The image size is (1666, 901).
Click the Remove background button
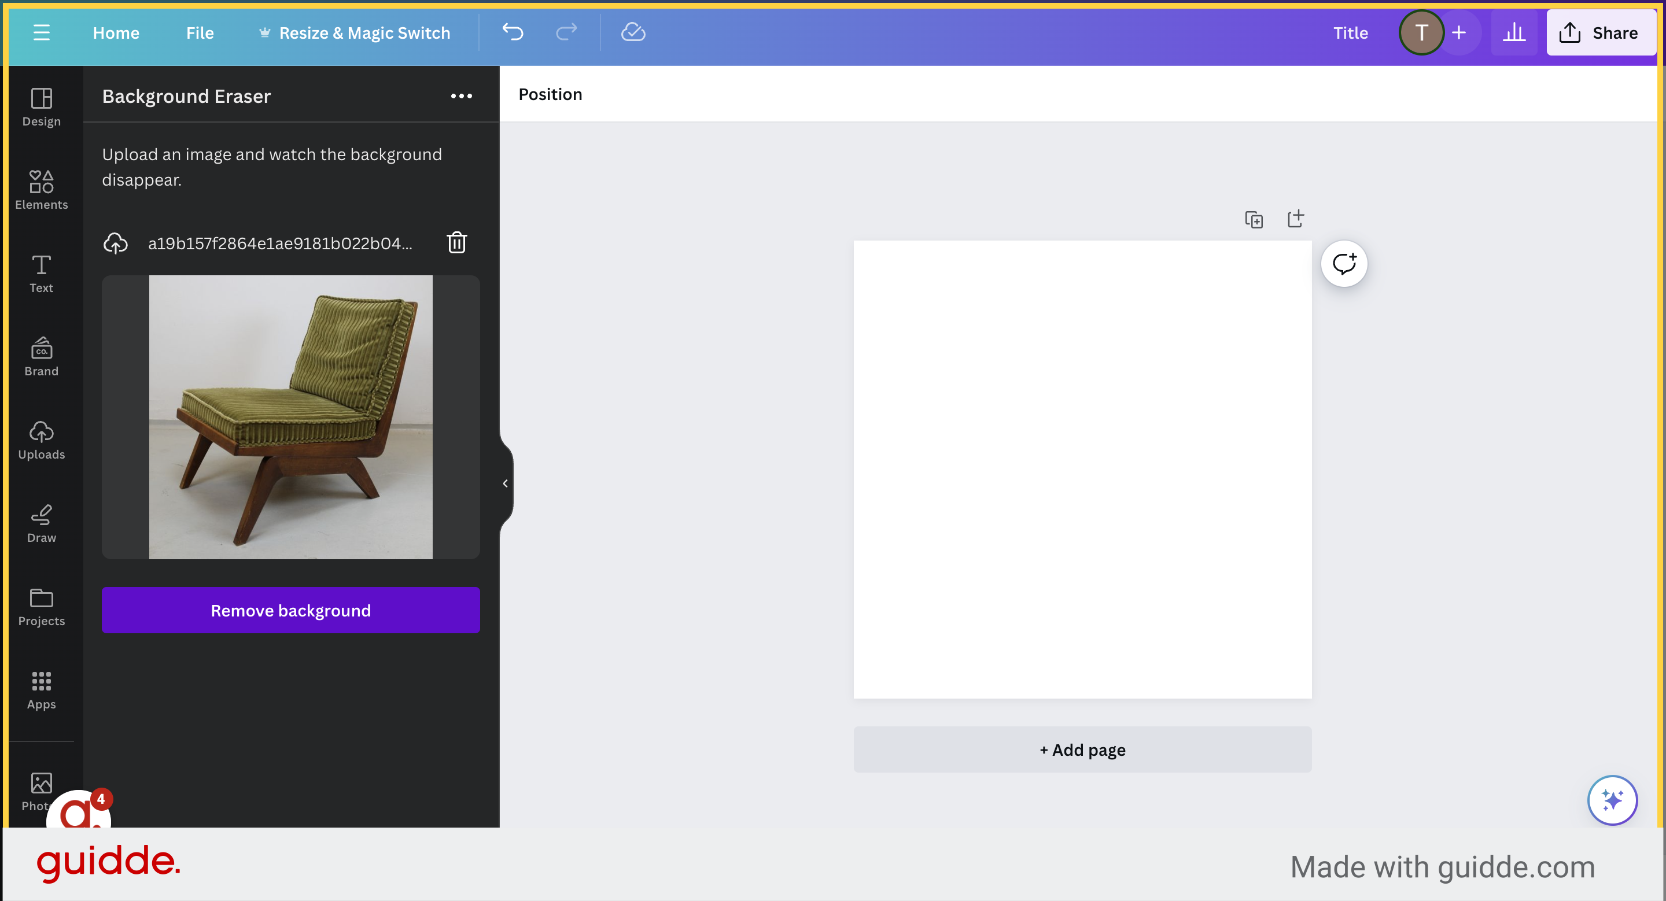(290, 610)
